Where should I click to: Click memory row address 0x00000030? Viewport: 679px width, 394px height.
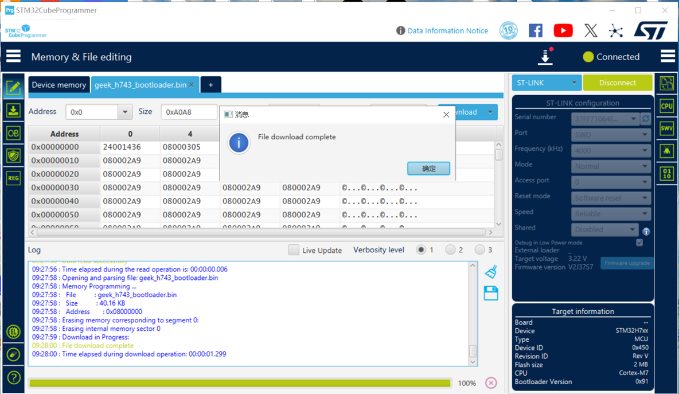point(55,188)
